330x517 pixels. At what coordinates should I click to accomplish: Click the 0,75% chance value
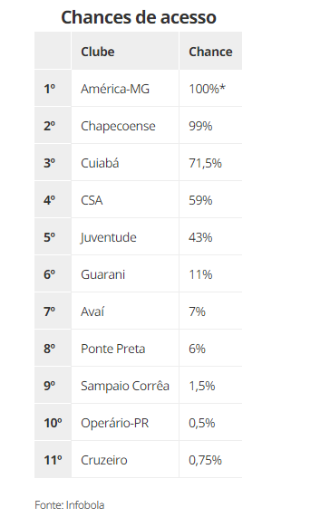tap(205, 460)
